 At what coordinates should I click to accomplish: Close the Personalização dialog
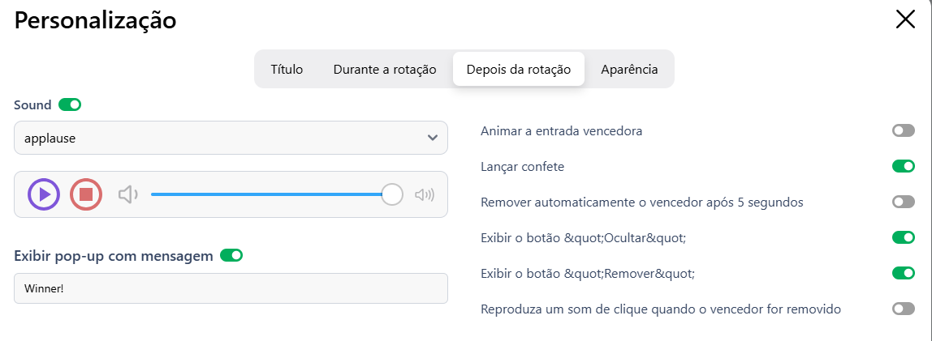(905, 20)
